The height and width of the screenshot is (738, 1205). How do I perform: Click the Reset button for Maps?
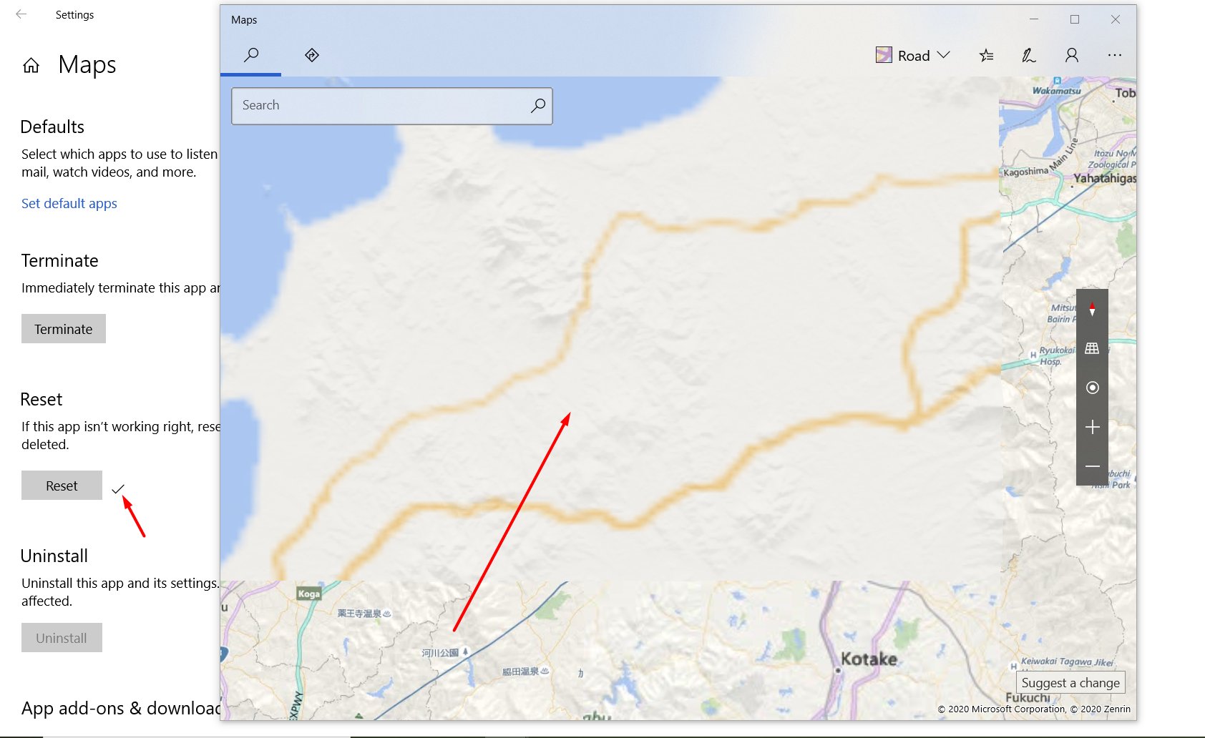coord(62,486)
